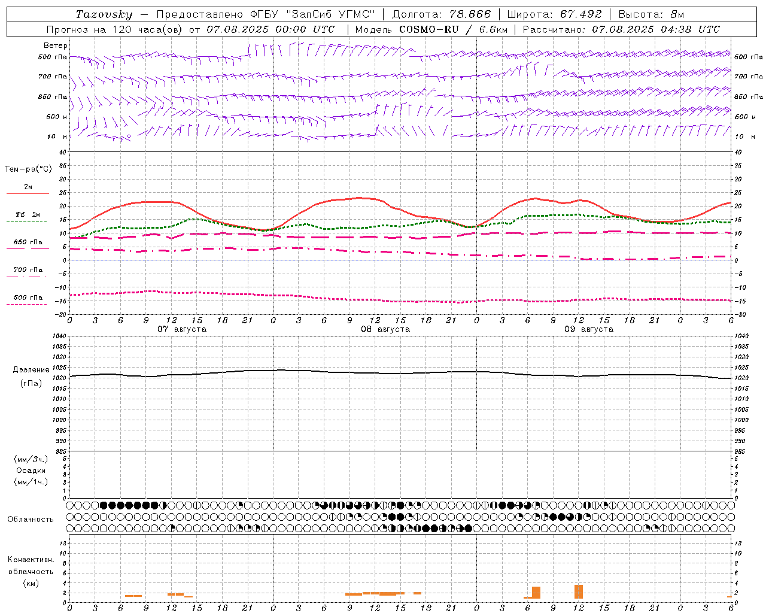This screenshot has width=766, height=613.
Task: Click the Давление panel label
Action: click(x=31, y=370)
